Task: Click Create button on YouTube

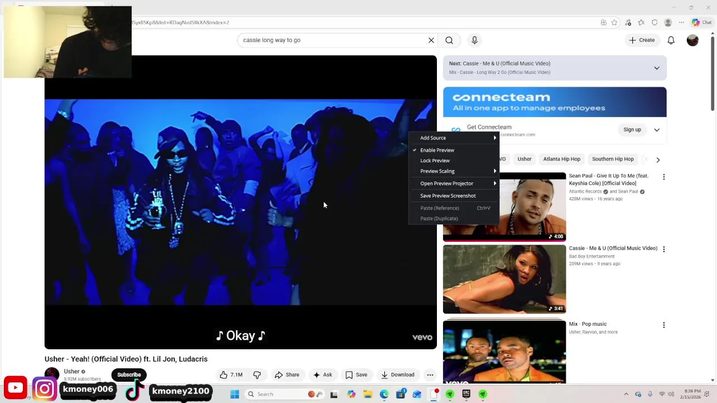Action: [642, 40]
